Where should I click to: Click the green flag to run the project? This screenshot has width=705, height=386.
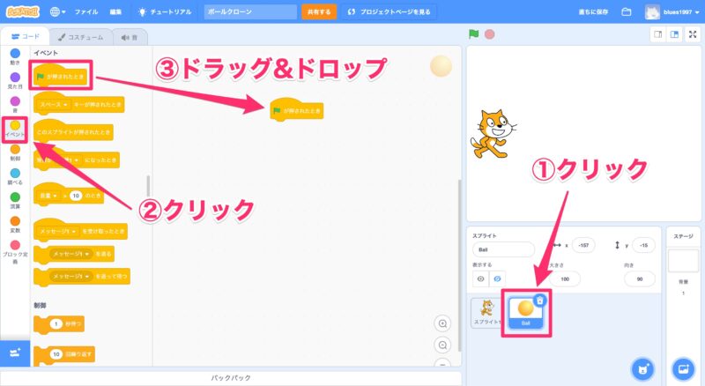click(x=473, y=33)
